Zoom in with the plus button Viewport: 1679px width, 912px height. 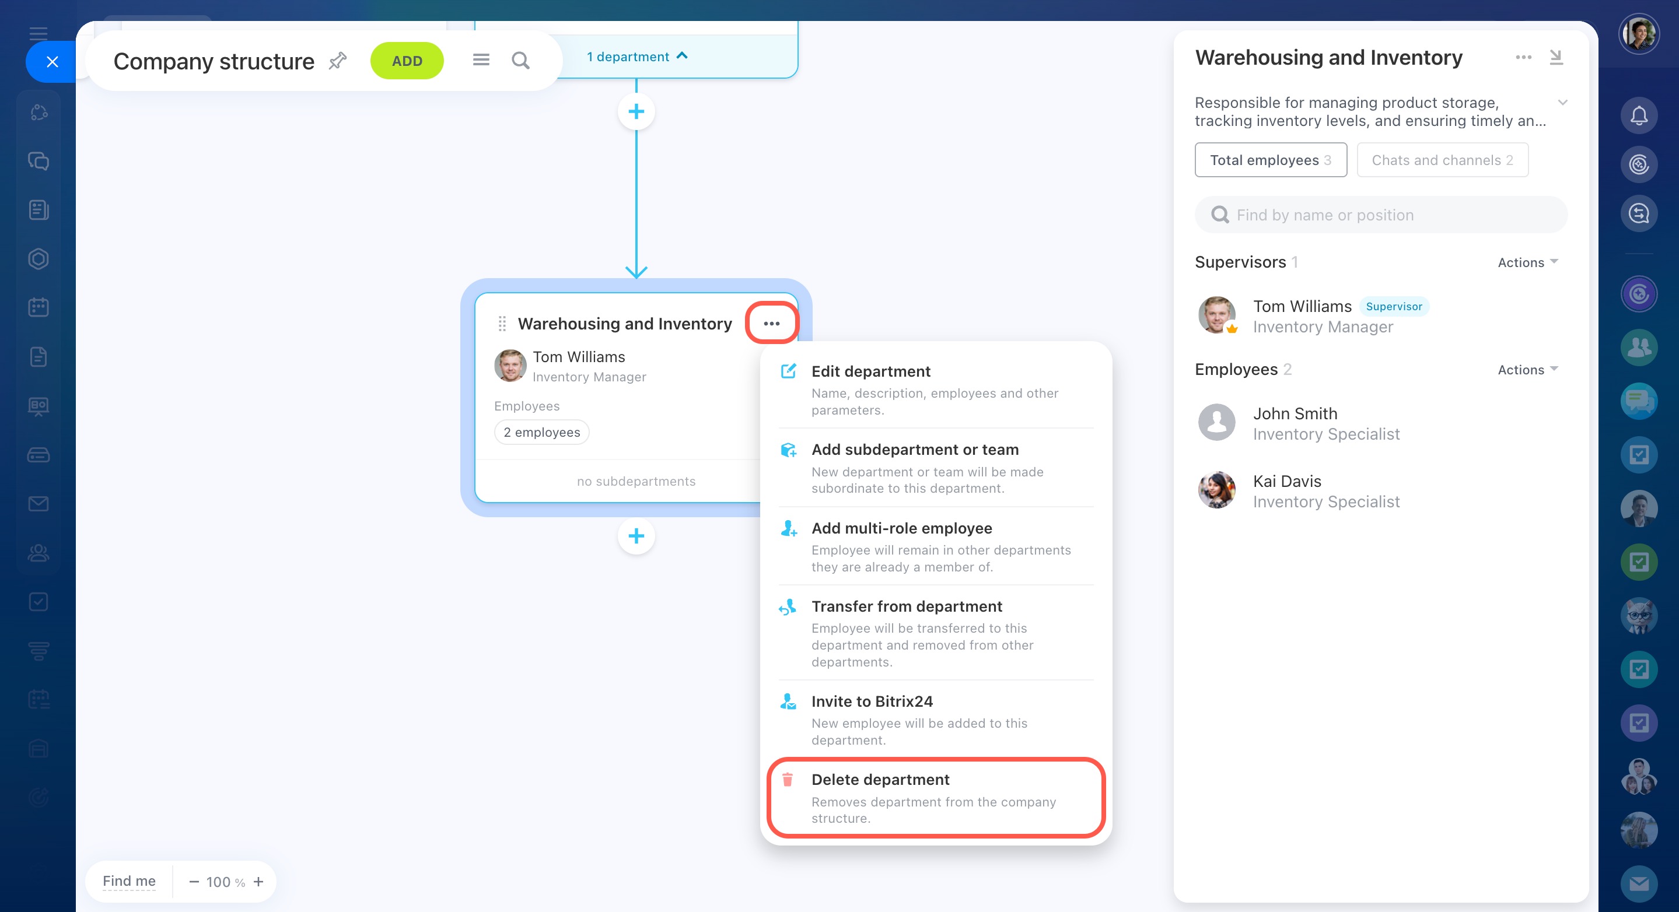click(259, 881)
